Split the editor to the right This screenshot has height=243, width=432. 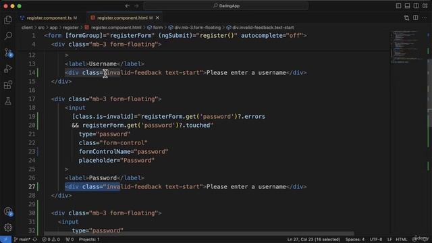click(416, 18)
